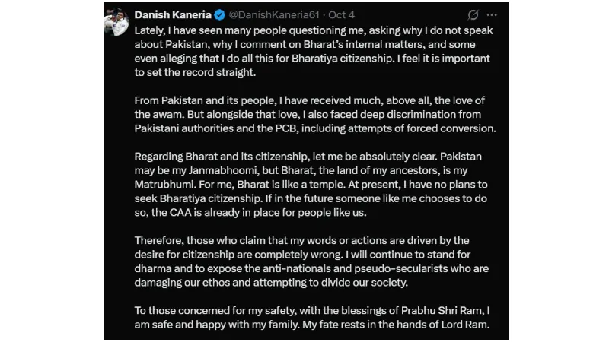This screenshot has height=342, width=609.
Task: Open the Danish Kaneria display name link
Action: coord(173,14)
